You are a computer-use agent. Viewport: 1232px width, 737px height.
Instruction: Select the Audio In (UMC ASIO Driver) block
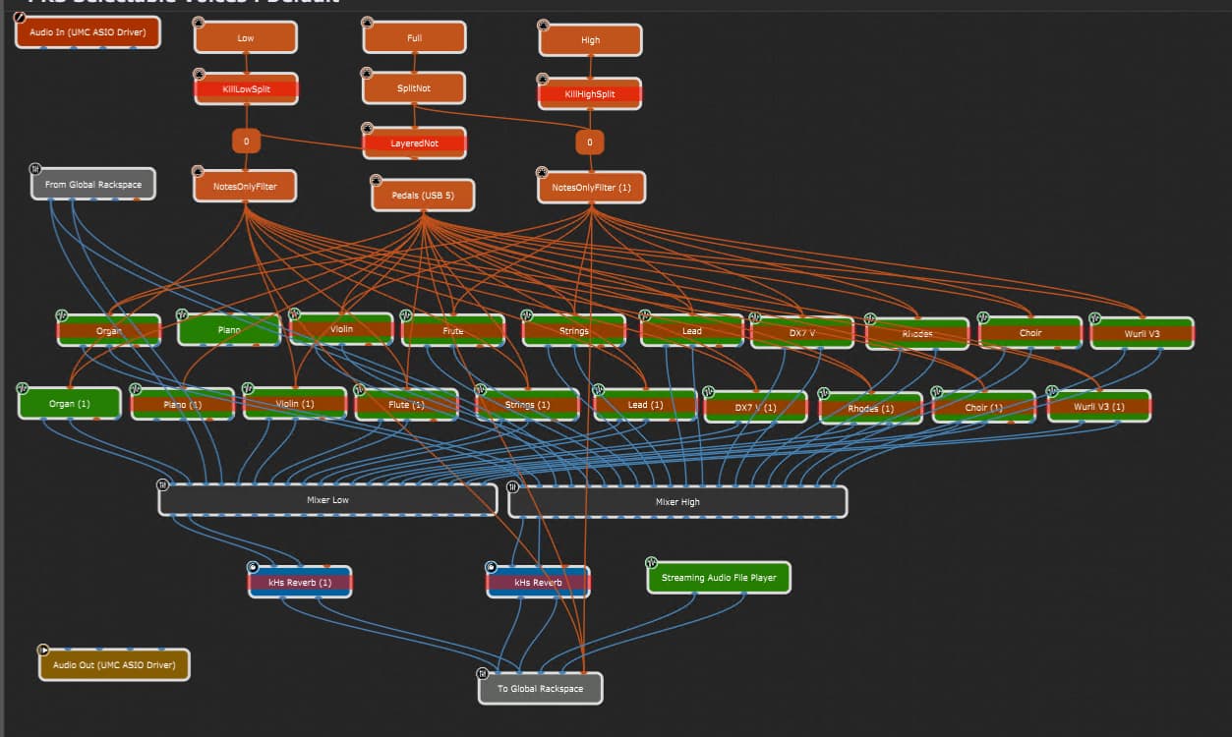click(88, 32)
